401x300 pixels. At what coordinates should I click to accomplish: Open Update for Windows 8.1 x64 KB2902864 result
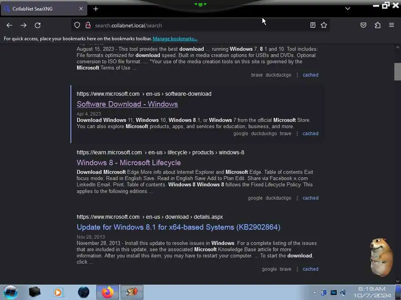pos(179,227)
